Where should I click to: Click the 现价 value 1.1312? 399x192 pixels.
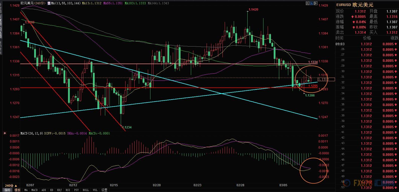(x=360, y=11)
